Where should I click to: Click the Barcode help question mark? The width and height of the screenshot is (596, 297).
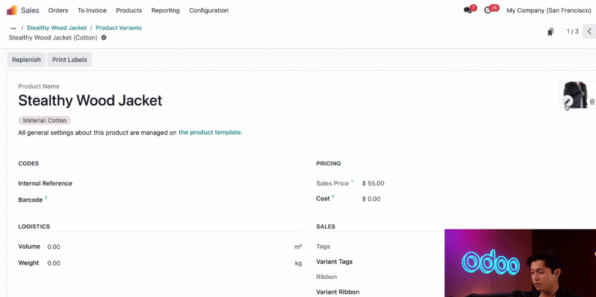coord(46,198)
